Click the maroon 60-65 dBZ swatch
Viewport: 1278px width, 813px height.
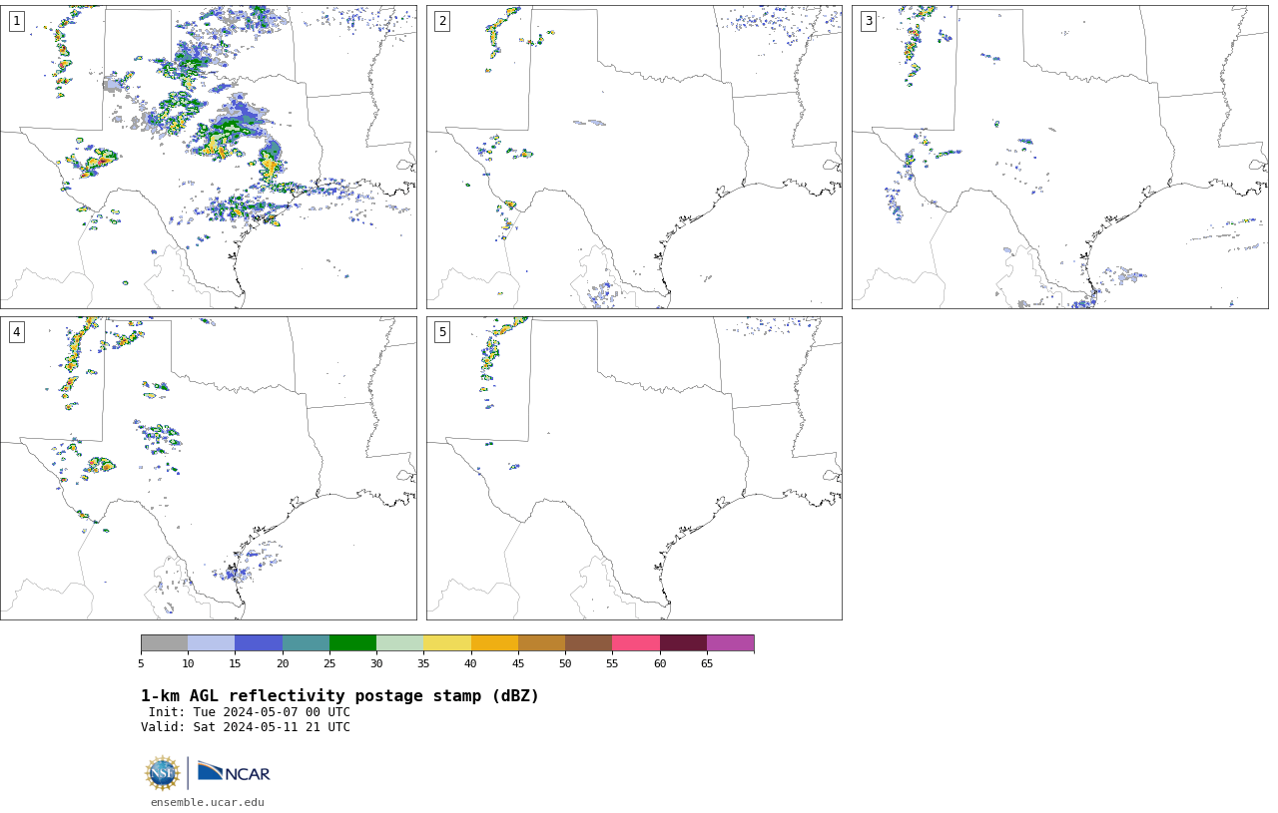click(x=683, y=642)
